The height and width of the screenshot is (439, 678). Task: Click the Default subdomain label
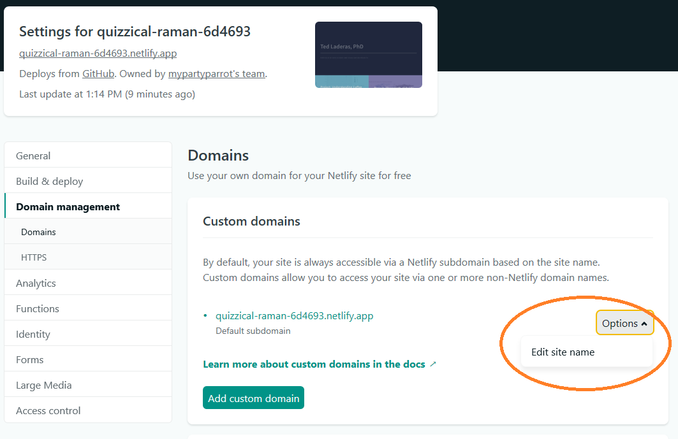click(x=253, y=331)
